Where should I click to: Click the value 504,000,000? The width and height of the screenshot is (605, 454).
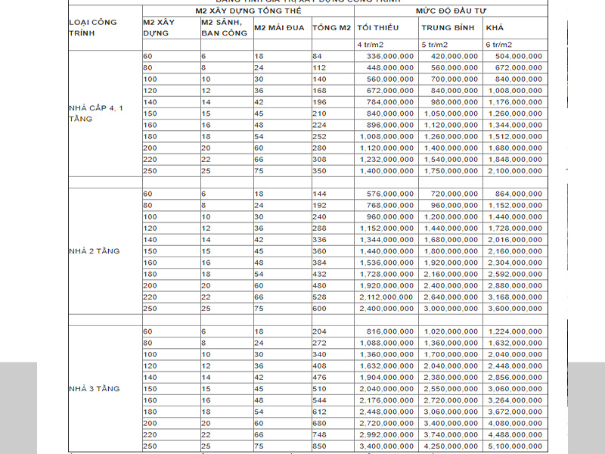click(519, 56)
